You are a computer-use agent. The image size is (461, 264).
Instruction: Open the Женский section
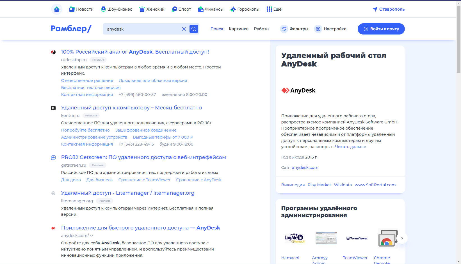(x=152, y=9)
